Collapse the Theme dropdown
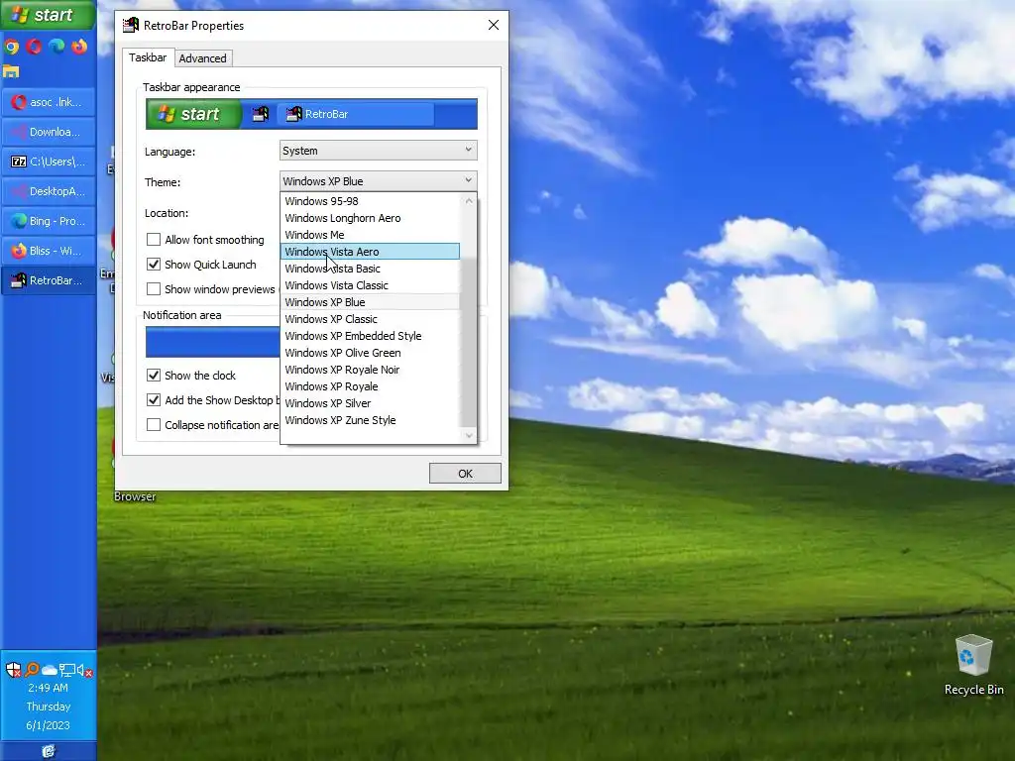 tap(378, 181)
